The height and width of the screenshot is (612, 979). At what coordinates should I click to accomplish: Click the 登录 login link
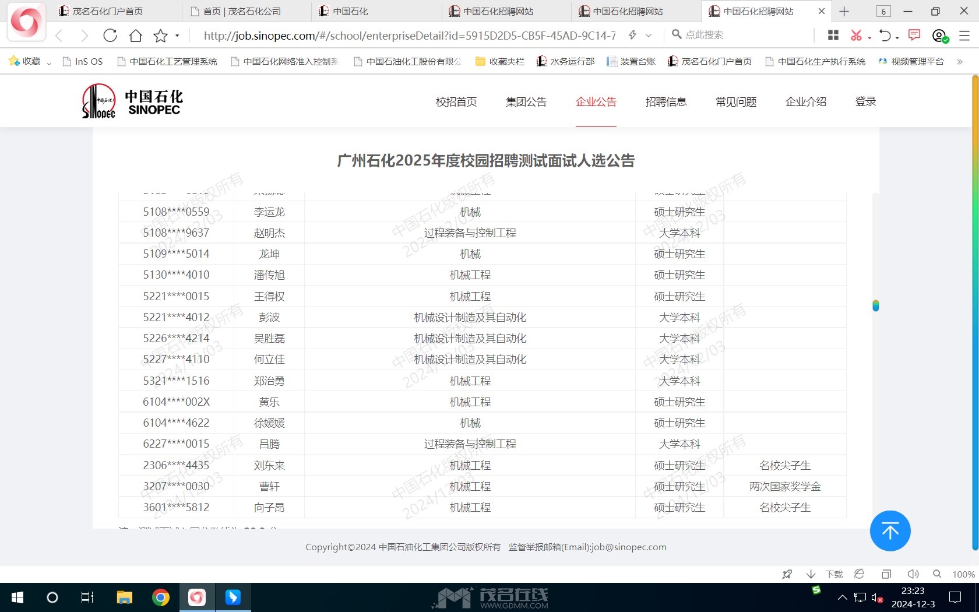[x=865, y=102]
